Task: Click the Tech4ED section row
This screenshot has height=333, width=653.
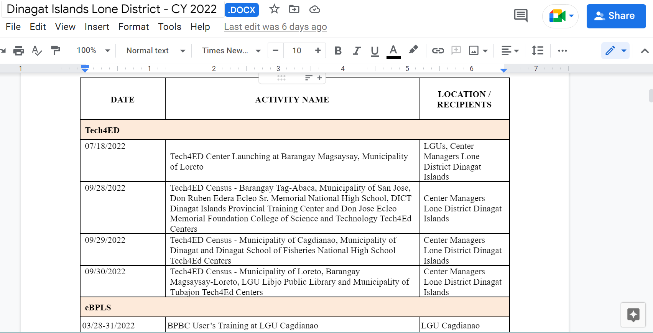Action: coord(295,130)
